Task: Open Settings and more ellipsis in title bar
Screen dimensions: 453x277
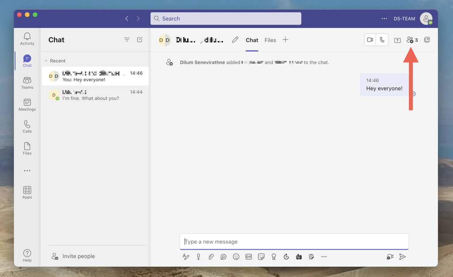Action: pos(384,19)
